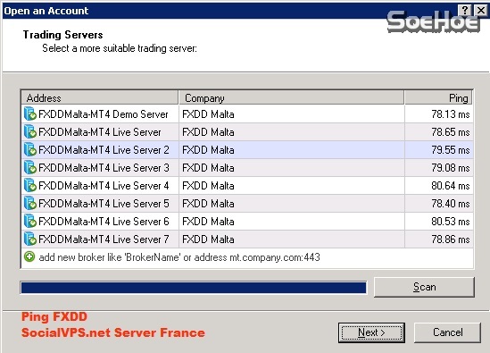
Task: Sort servers by Address column header
Action: coord(100,97)
